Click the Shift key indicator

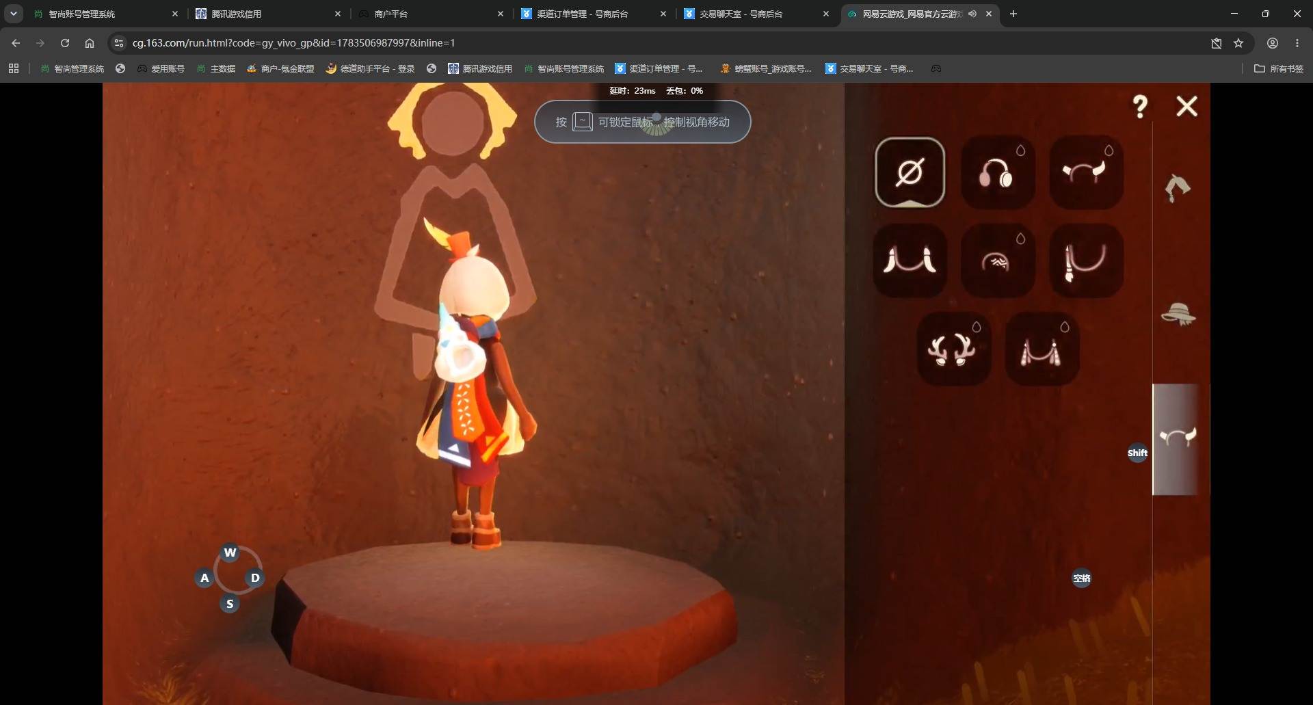[x=1137, y=453]
